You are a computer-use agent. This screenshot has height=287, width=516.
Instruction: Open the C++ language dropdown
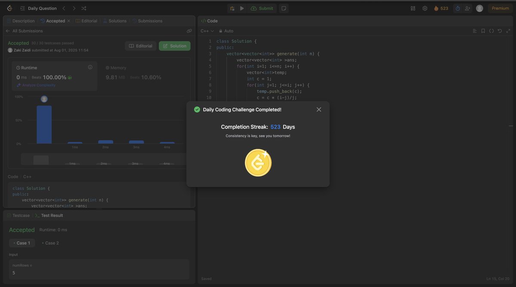pos(207,31)
